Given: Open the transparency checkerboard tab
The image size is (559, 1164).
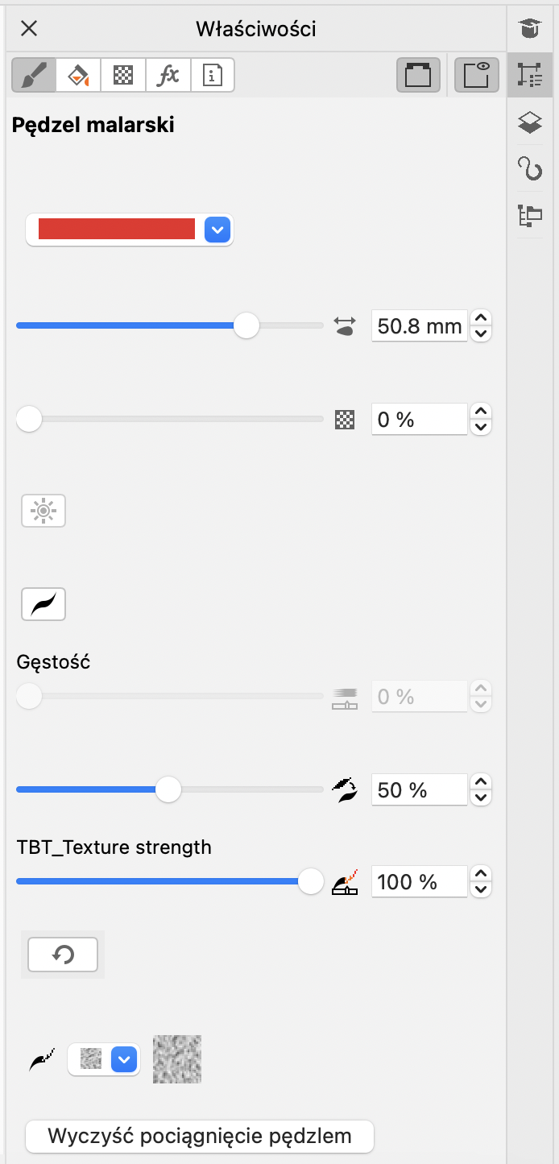Looking at the screenshot, I should 123,77.
